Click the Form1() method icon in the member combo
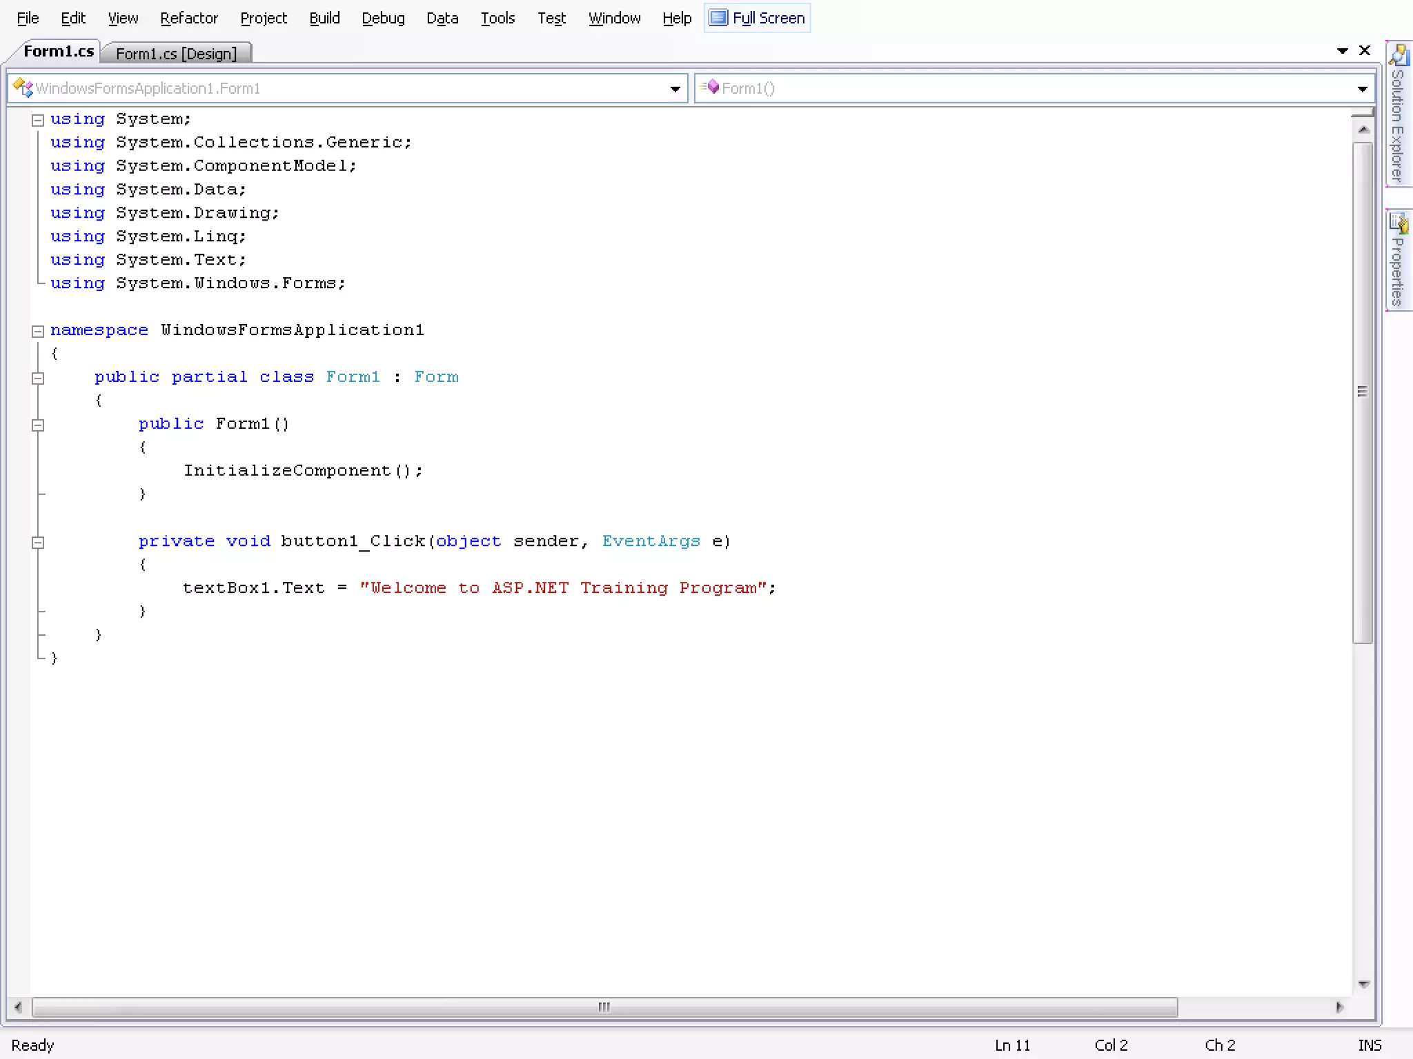This screenshot has height=1059, width=1413. click(x=710, y=88)
